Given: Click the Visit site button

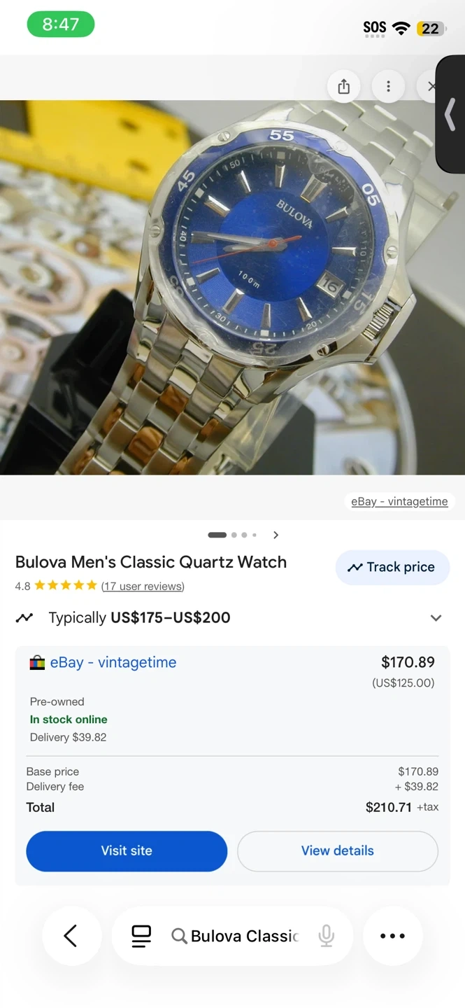Looking at the screenshot, I should point(127,850).
